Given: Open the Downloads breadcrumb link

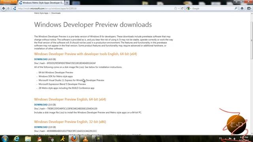Looking at the screenshot, I should tap(56, 13).
